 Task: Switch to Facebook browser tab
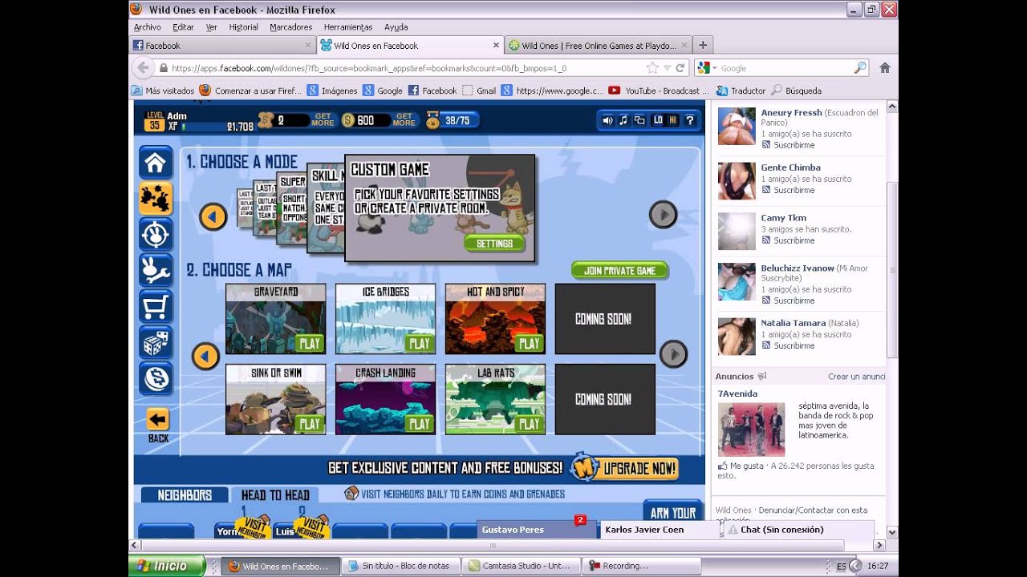(222, 46)
